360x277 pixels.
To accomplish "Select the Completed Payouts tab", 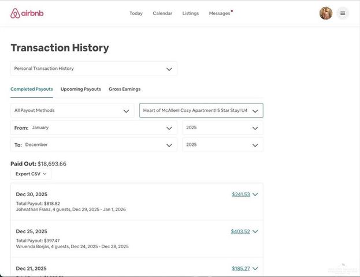I will pos(32,89).
